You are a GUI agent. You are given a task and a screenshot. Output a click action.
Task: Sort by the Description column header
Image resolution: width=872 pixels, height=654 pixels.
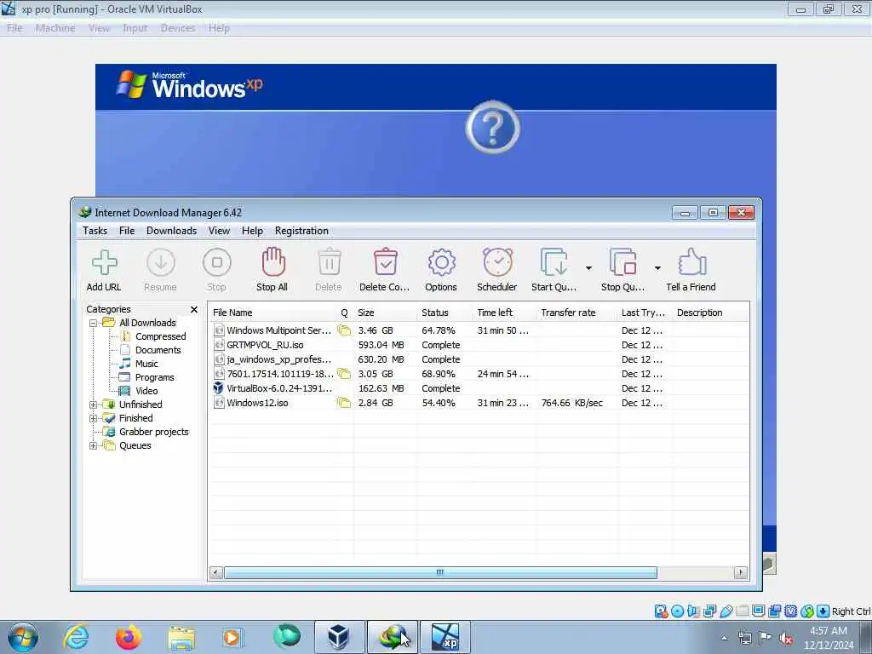point(710,313)
